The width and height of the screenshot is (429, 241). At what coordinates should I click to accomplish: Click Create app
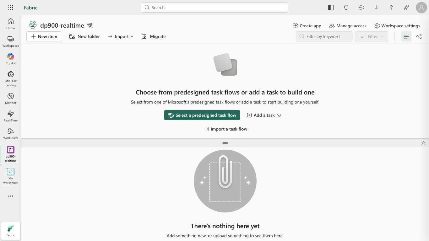pyautogui.click(x=307, y=26)
